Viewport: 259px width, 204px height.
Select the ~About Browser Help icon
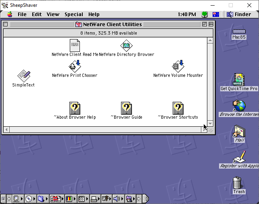tap(75, 108)
